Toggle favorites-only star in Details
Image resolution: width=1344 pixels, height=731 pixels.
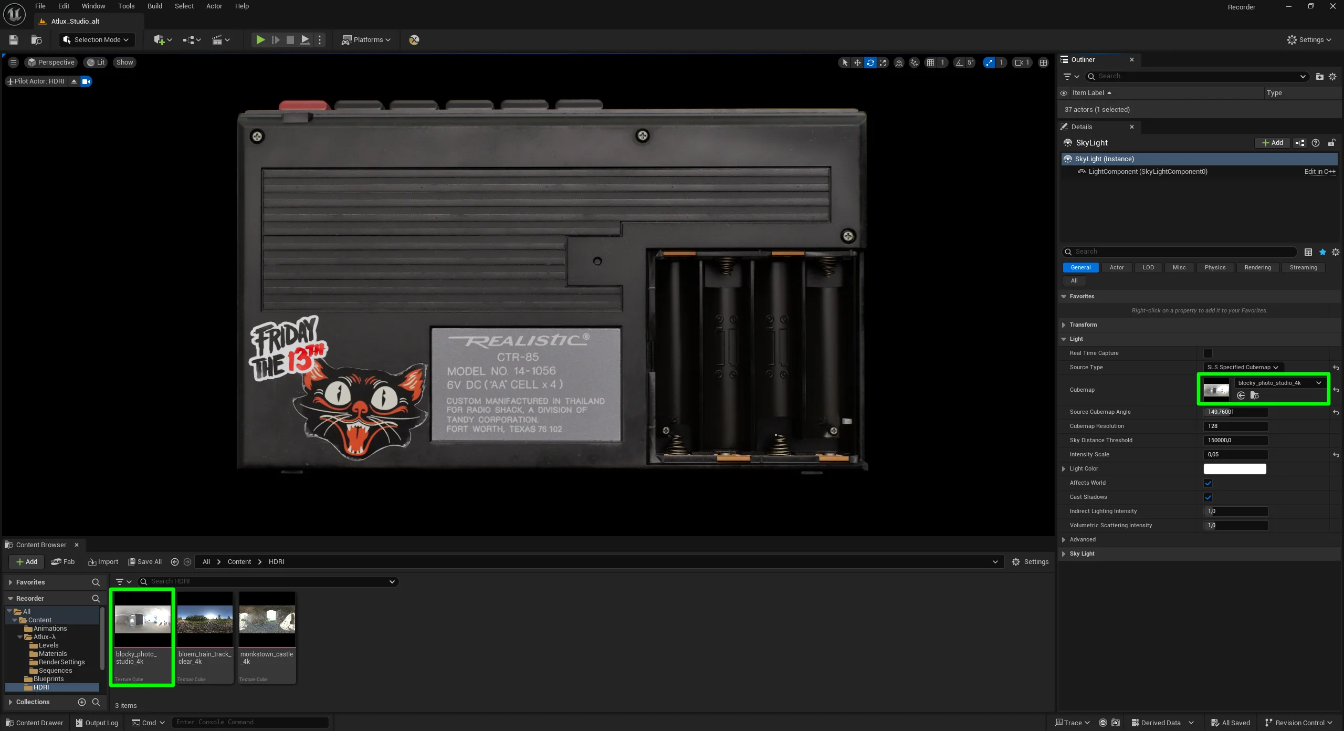[x=1322, y=252]
